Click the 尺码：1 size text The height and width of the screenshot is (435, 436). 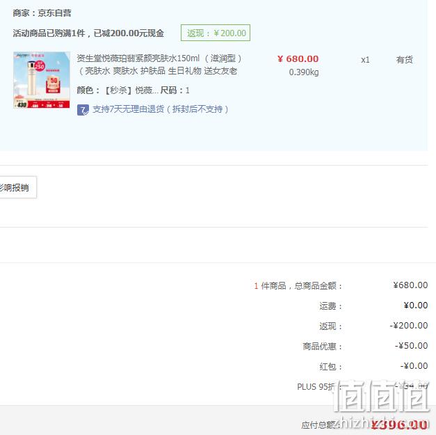(x=175, y=90)
